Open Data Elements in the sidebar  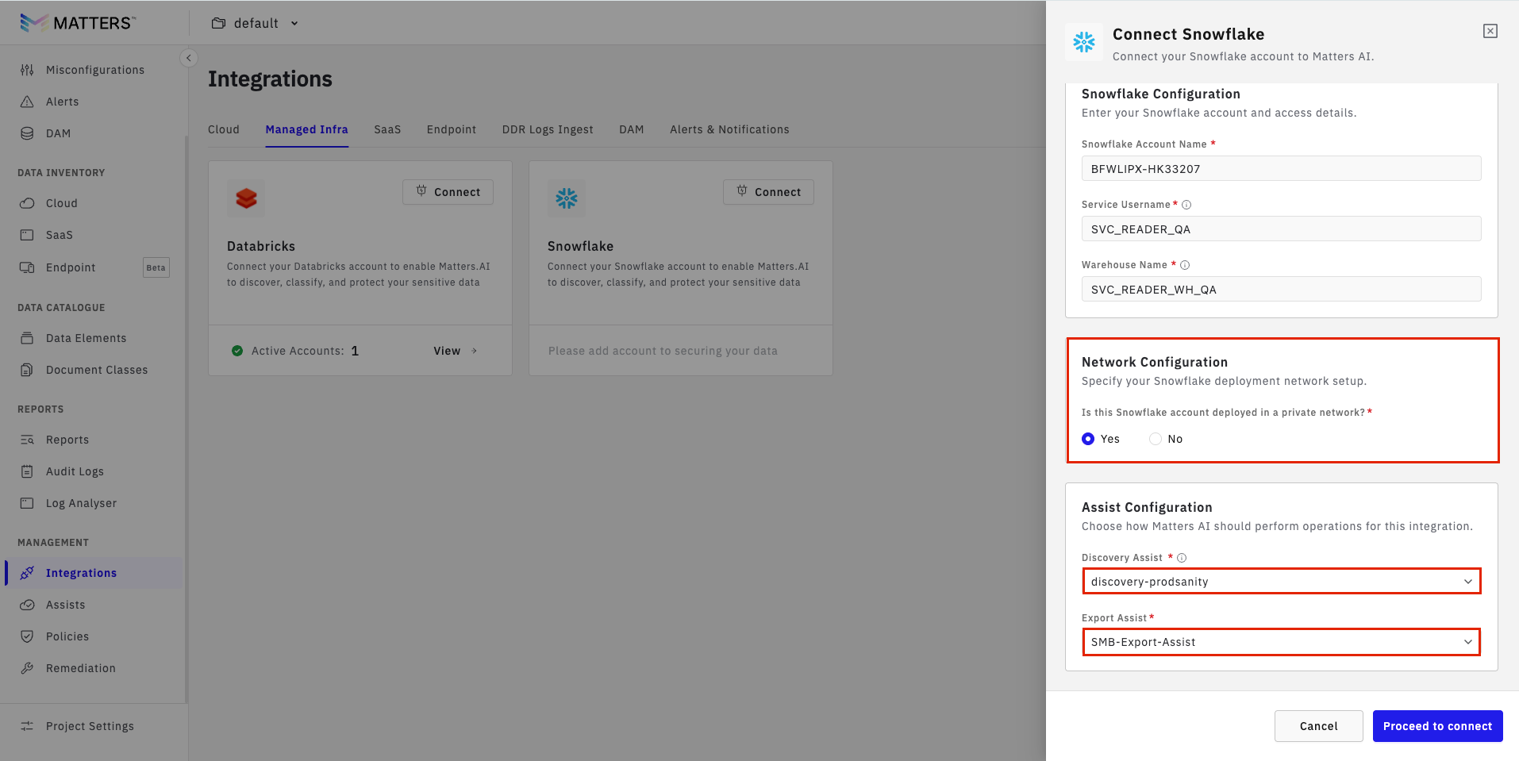[94, 338]
